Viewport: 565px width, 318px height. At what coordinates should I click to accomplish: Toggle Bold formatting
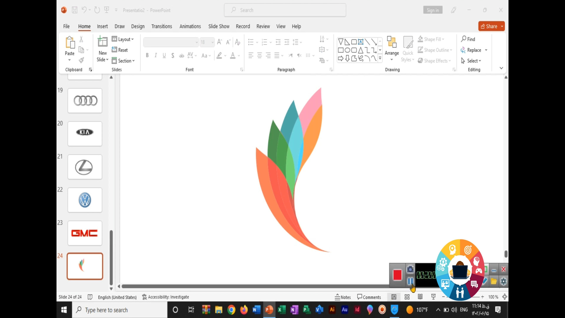point(147,55)
